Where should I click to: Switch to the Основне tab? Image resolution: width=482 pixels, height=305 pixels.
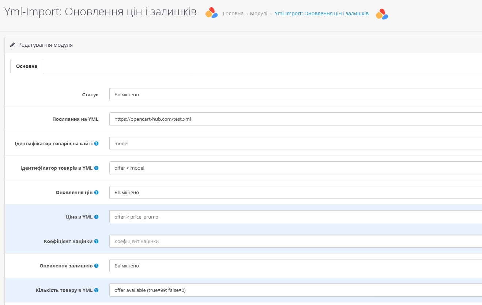coord(26,66)
